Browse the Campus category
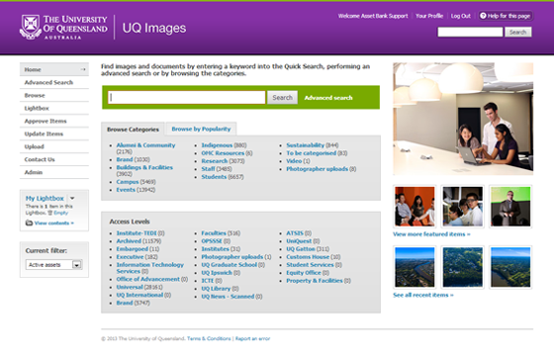The width and height of the screenshot is (554, 359). point(128,182)
